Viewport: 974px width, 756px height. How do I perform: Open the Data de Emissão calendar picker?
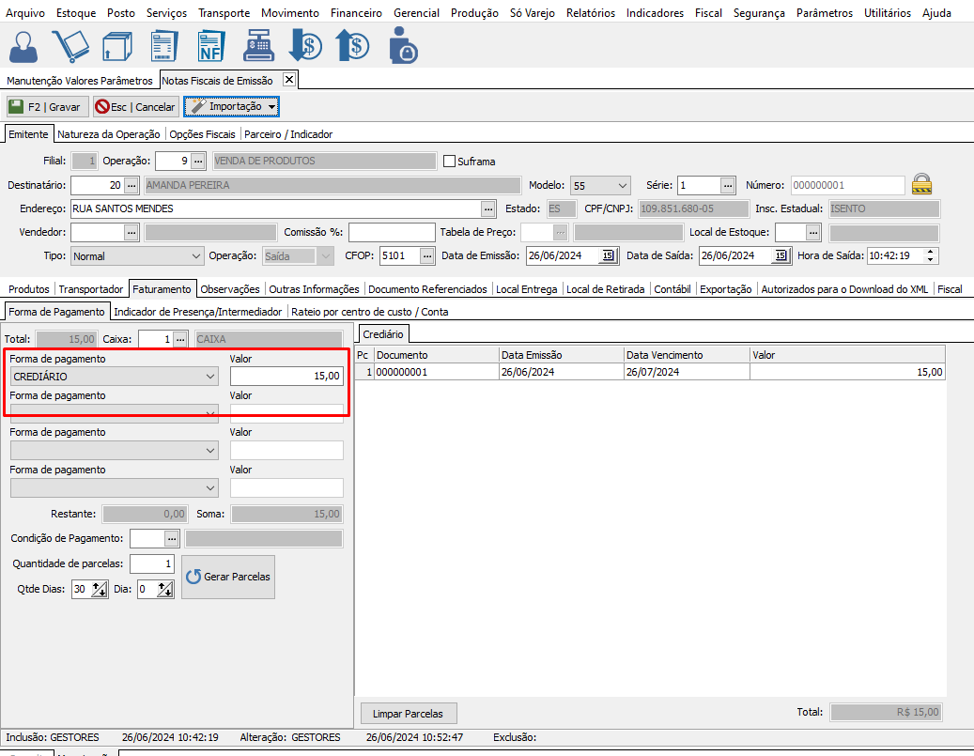pyautogui.click(x=607, y=255)
